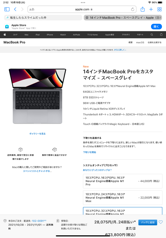Image resolution: width=166 pixels, height=238 pixels.
Task: Select the 32-core GPU M1 Max option
Action: click(122, 211)
